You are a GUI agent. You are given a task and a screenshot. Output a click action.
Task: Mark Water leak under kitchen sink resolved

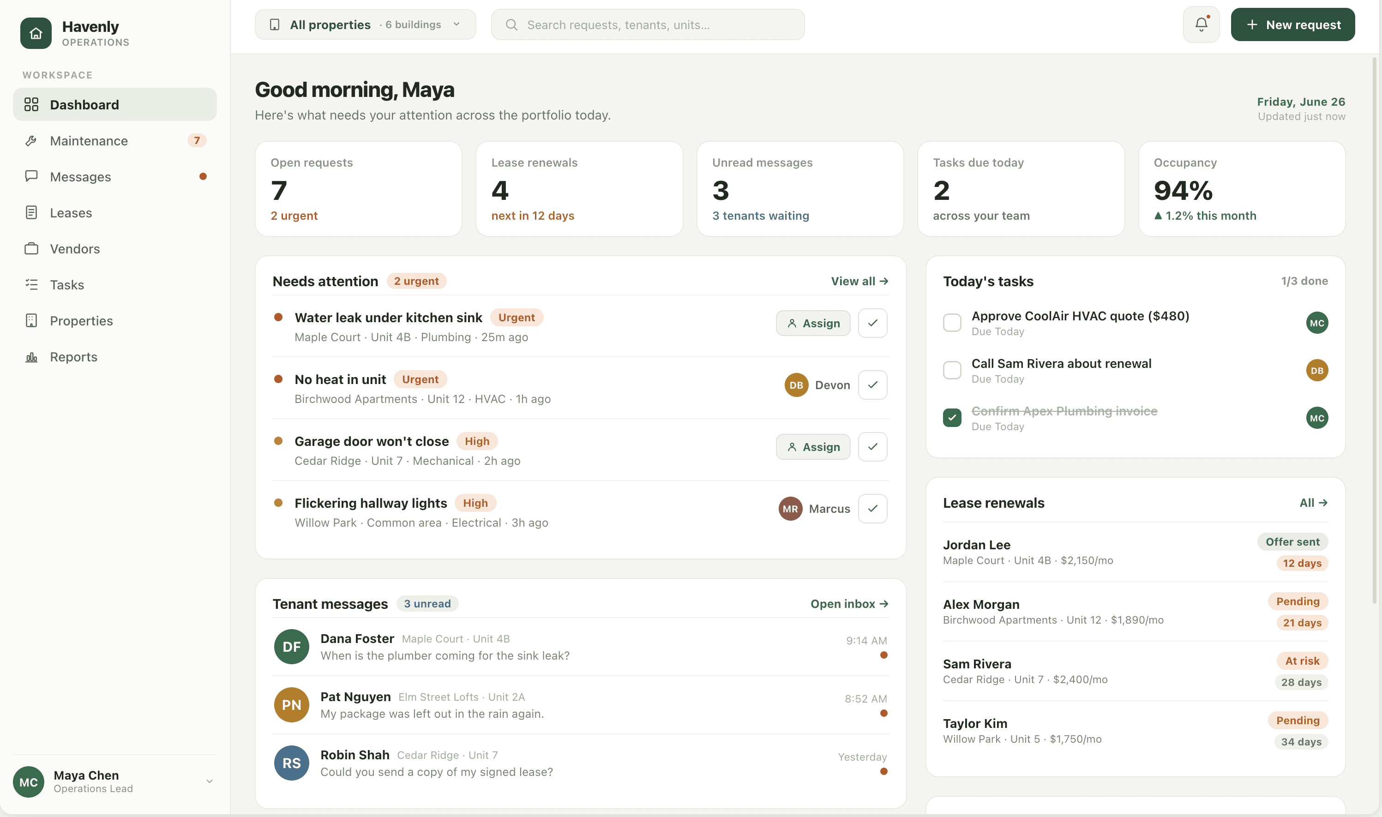(872, 323)
